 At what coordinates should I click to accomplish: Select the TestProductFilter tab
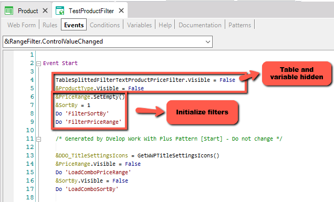coord(91,11)
